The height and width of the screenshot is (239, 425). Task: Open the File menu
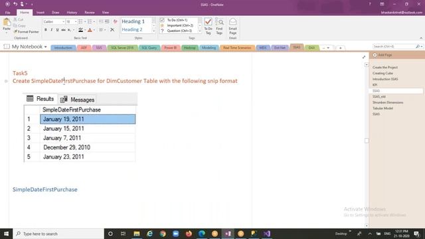[x=7, y=13]
